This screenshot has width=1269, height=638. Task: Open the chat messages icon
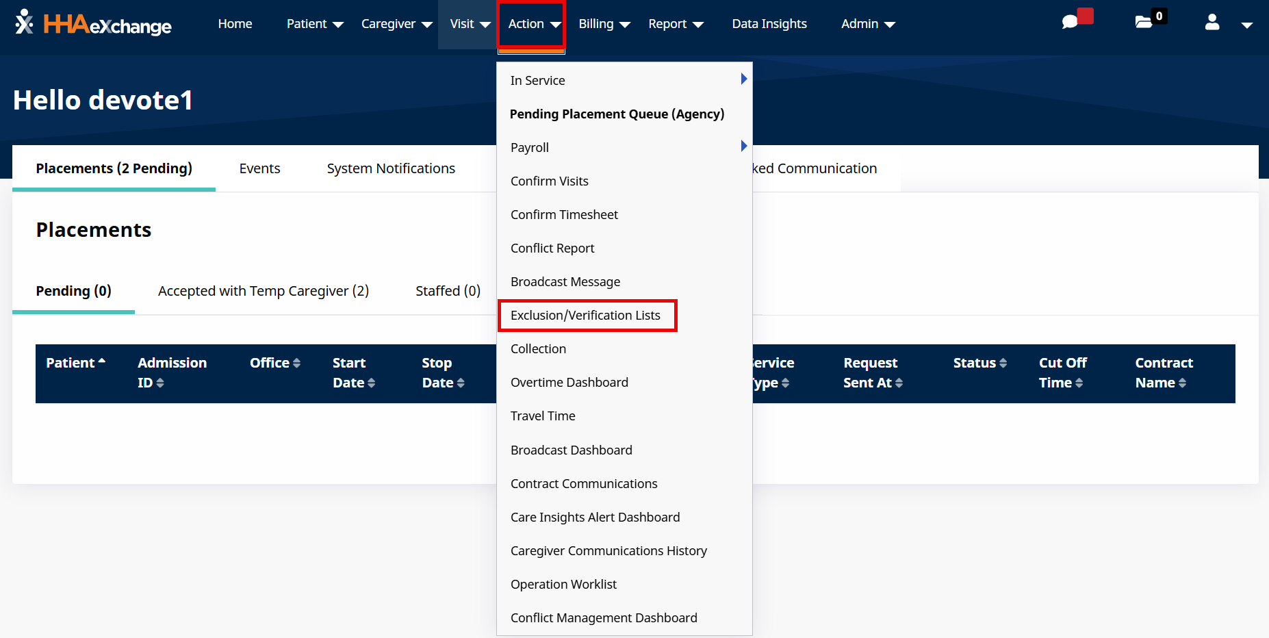1070,23
